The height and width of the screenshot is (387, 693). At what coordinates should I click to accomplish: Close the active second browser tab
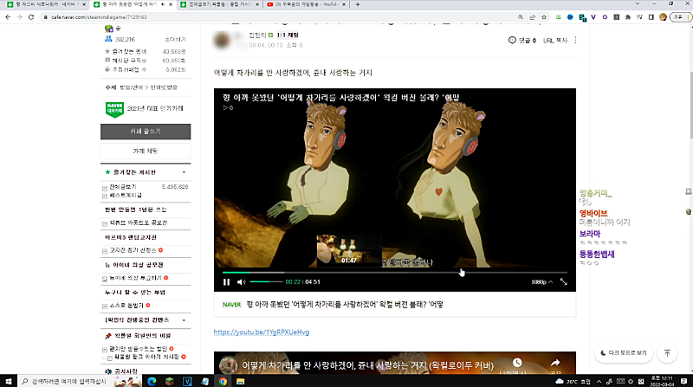[171, 4]
